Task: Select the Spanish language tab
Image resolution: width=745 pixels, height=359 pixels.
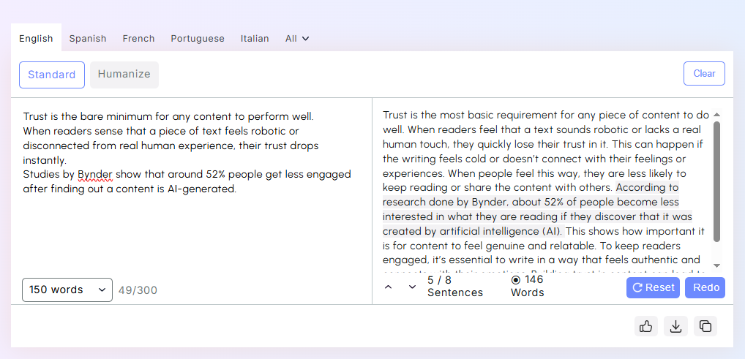Action: tap(88, 39)
